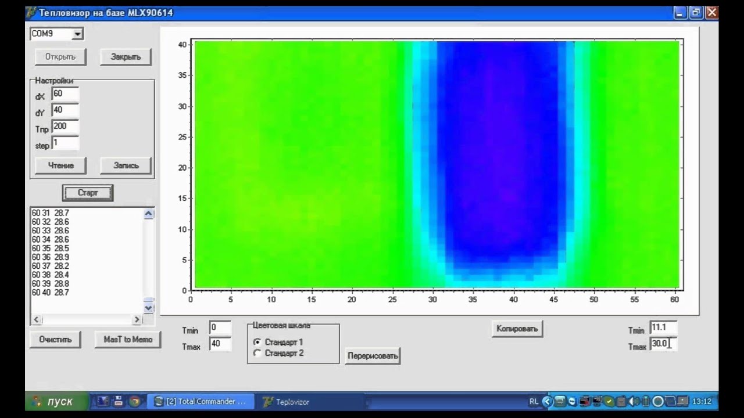Start scanning with Старт button
Image resolution: width=744 pixels, height=418 pixels.
tap(88, 193)
